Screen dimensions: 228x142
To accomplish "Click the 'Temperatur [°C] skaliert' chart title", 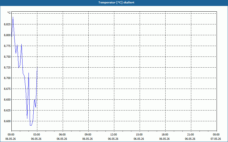I will 116,3.
